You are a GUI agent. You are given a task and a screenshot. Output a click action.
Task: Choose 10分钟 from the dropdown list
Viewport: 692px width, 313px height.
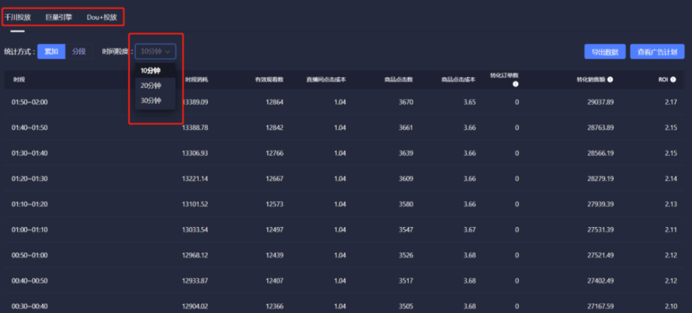151,70
